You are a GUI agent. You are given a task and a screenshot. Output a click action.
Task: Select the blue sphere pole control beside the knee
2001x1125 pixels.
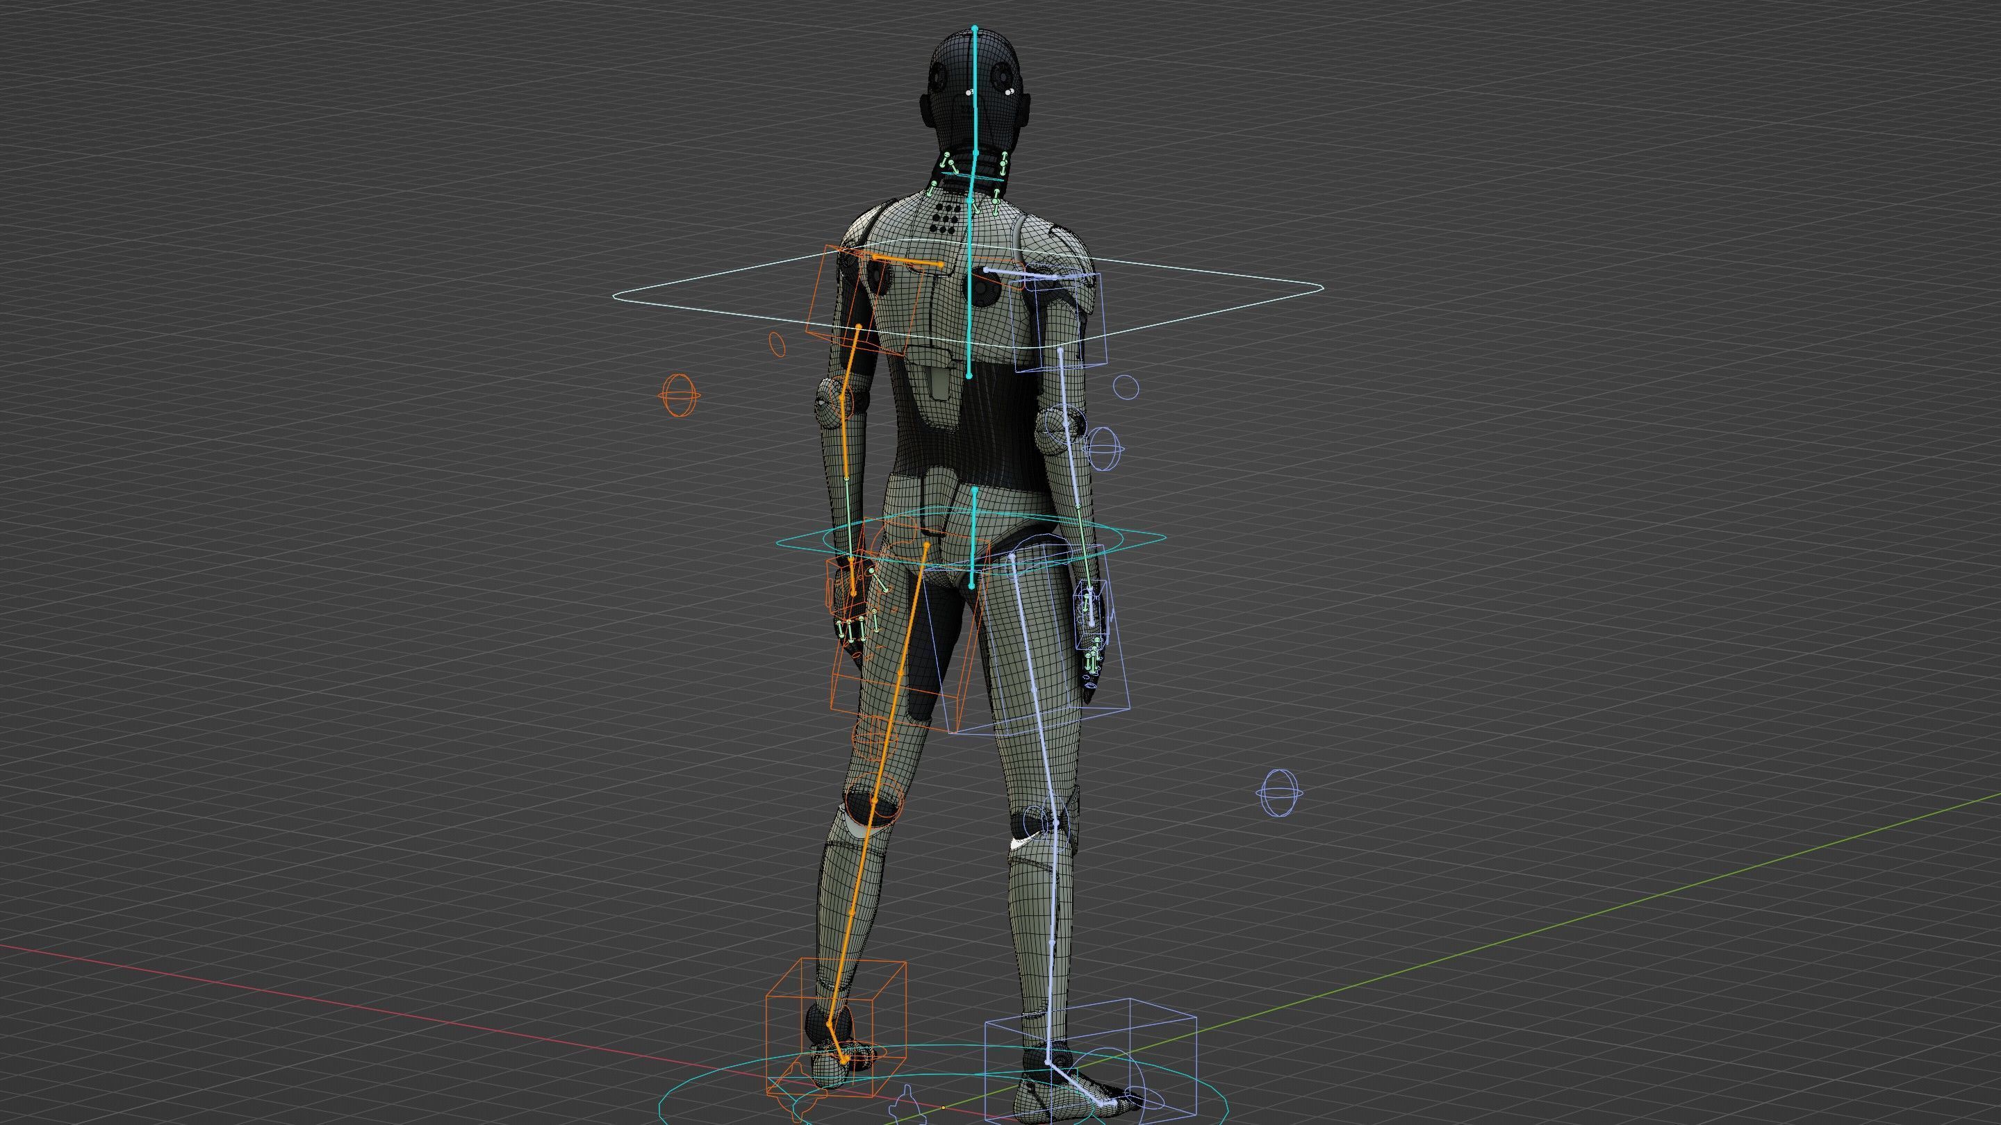pos(1278,792)
